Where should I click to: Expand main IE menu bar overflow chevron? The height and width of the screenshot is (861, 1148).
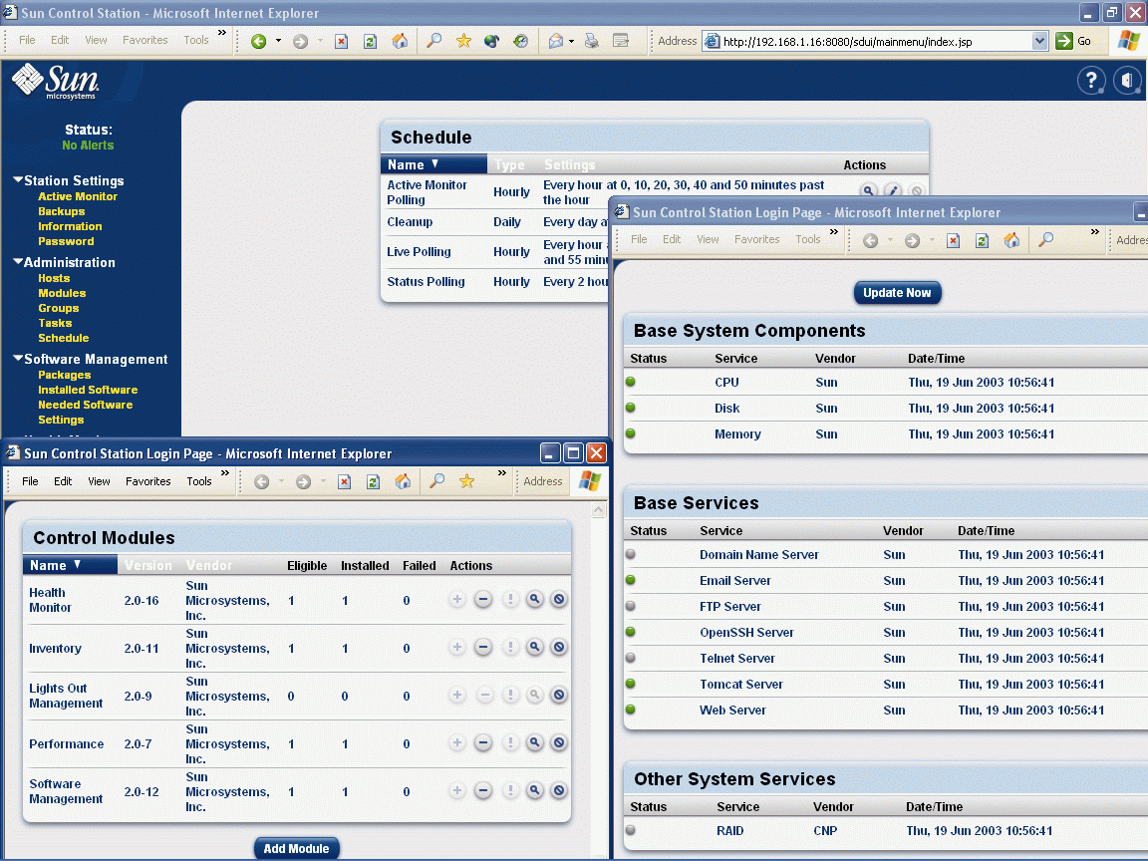[x=222, y=33]
